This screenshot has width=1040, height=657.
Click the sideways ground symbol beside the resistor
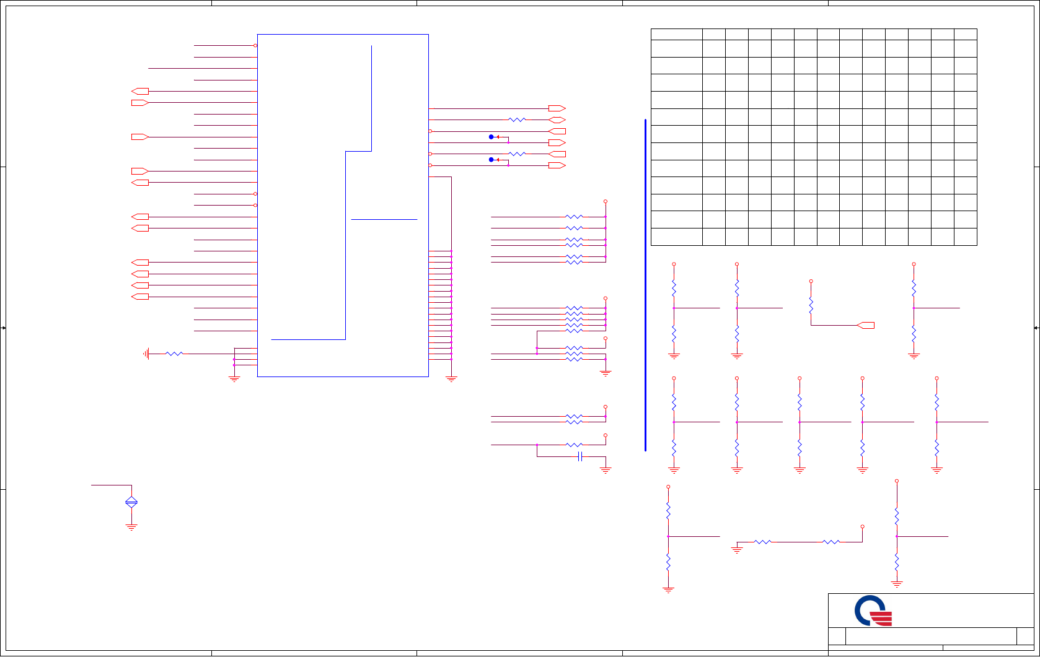pos(146,354)
